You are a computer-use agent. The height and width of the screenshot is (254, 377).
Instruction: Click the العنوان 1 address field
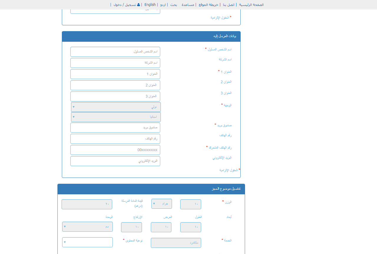[115, 74]
